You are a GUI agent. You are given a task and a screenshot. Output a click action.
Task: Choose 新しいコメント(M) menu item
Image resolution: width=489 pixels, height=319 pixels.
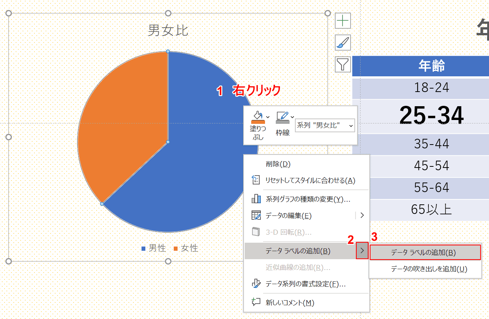(306, 303)
